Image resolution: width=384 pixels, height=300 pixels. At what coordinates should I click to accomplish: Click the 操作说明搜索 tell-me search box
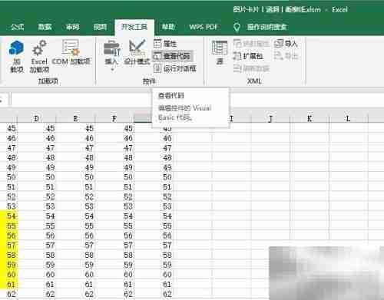(x=260, y=27)
